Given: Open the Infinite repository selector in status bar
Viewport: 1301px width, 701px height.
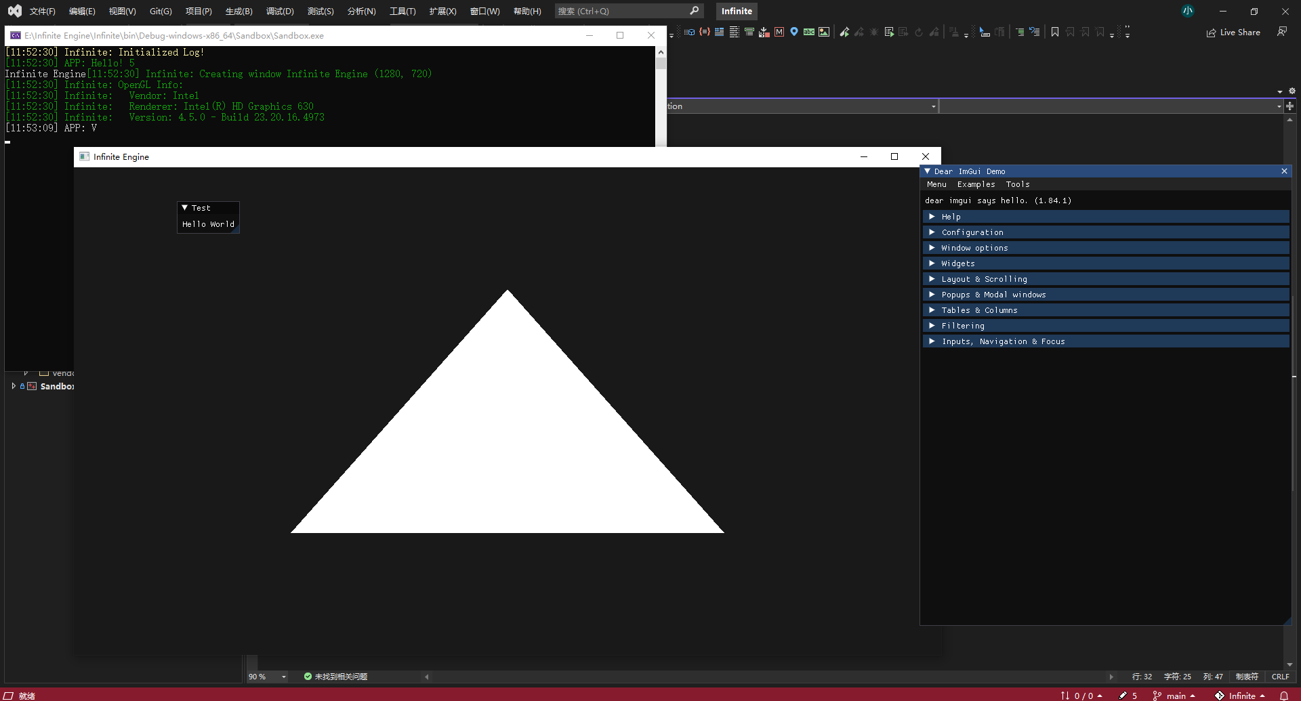Looking at the screenshot, I should pos(1240,696).
